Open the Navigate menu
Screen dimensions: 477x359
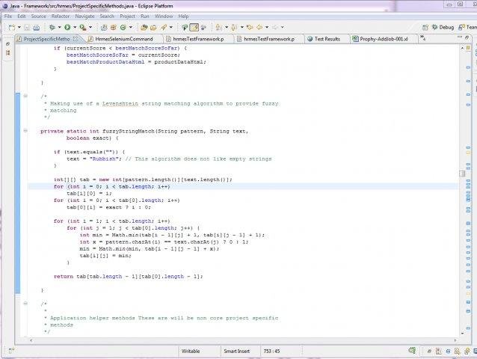click(84, 16)
